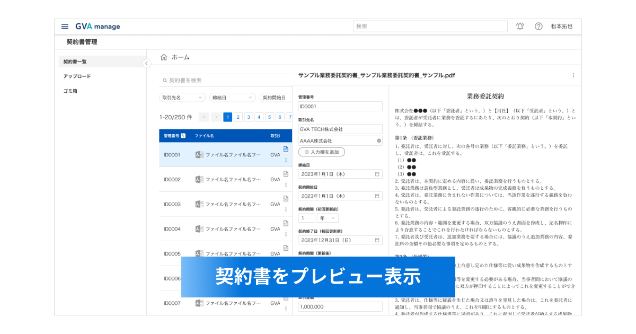Go to page 6 in pagination

pos(280,117)
